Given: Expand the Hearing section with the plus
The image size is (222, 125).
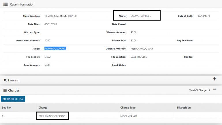Looking at the screenshot, I should pos(215,79).
